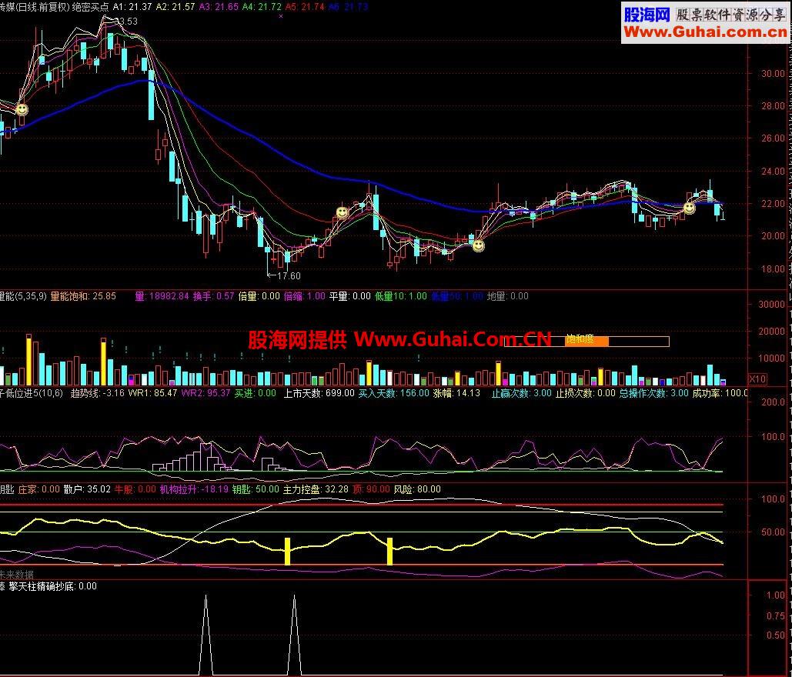Click the 钥匙: 50.00 value

256,489
